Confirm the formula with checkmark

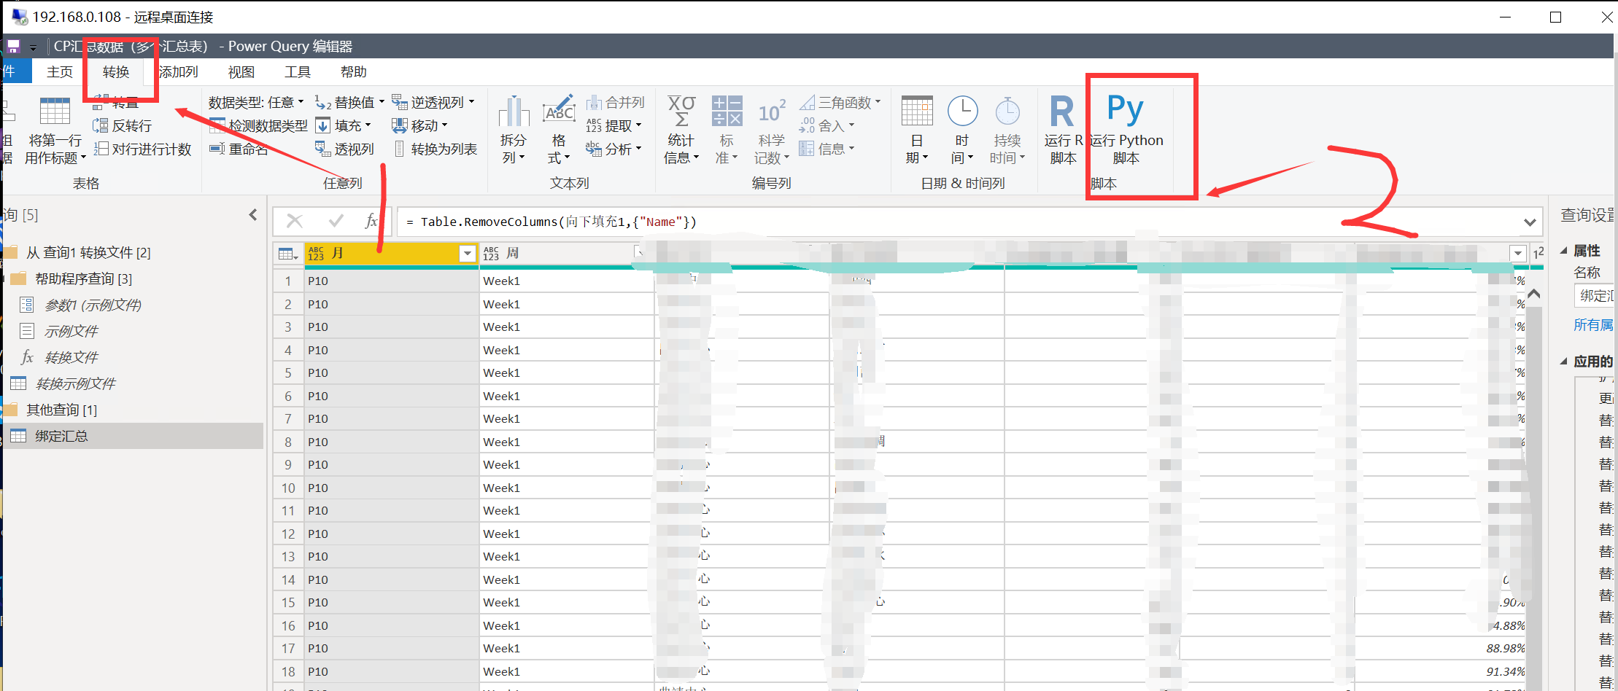[336, 221]
